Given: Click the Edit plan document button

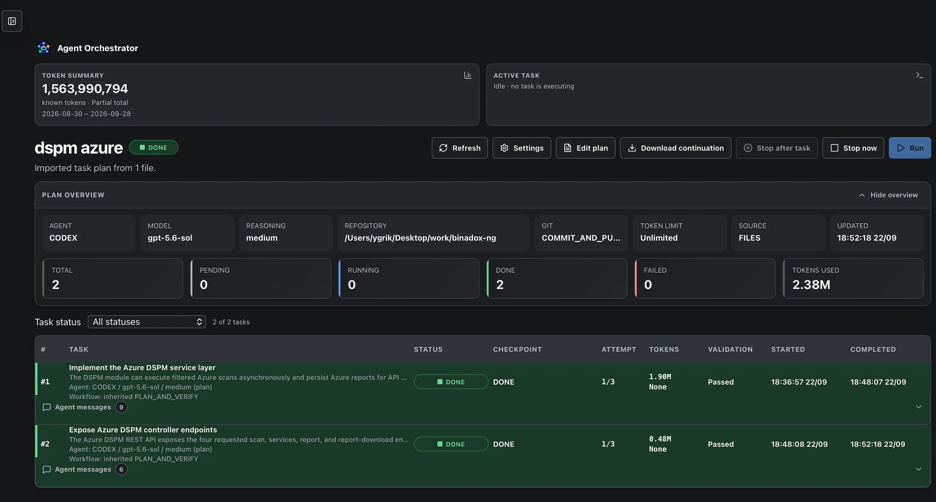Looking at the screenshot, I should (x=585, y=148).
